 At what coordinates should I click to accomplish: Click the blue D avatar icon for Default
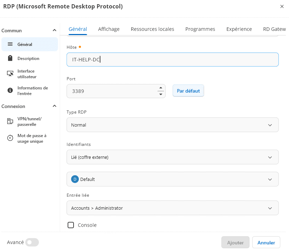point(75,179)
